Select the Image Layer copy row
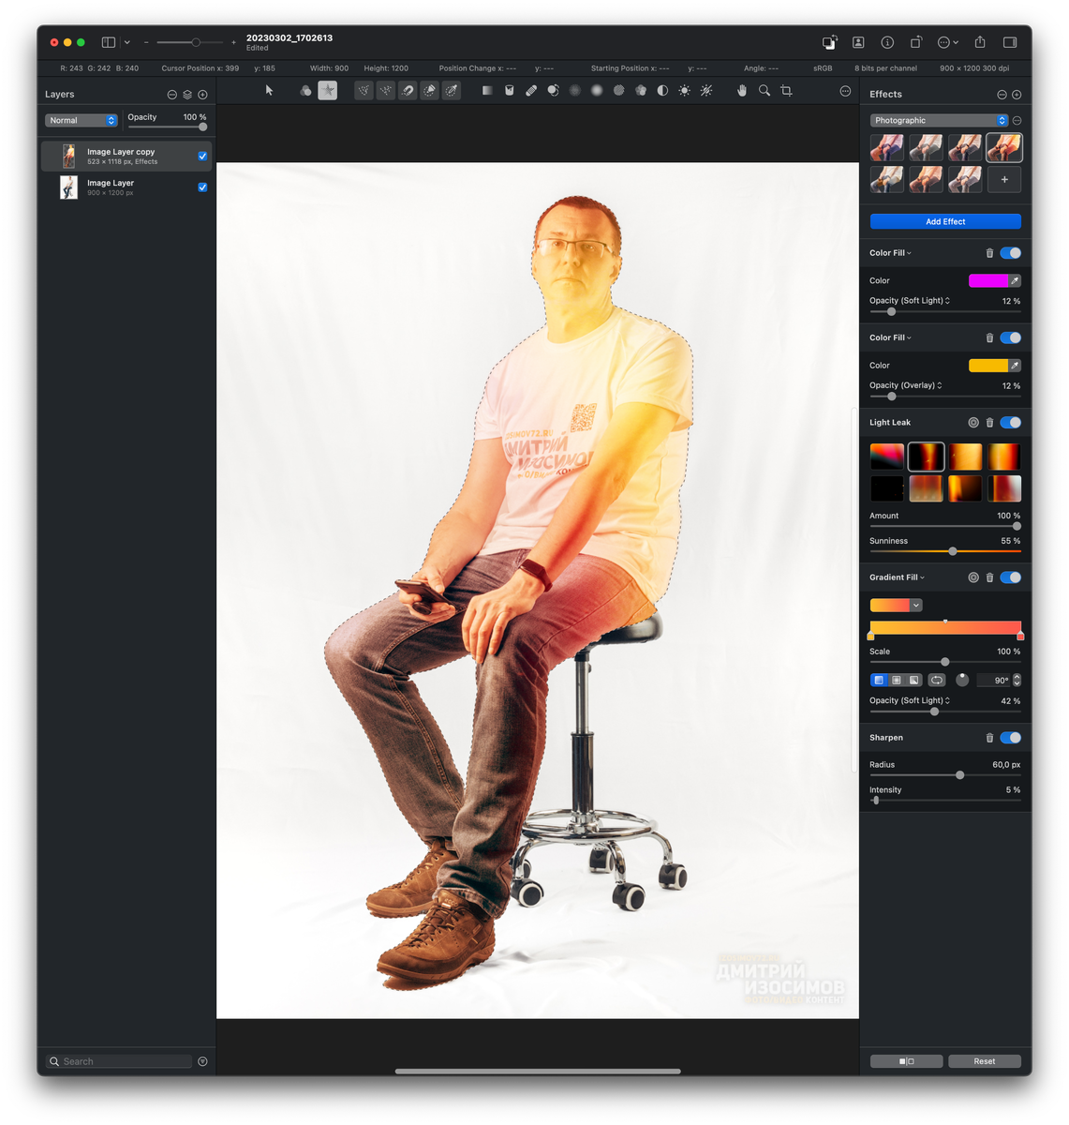 click(126, 157)
